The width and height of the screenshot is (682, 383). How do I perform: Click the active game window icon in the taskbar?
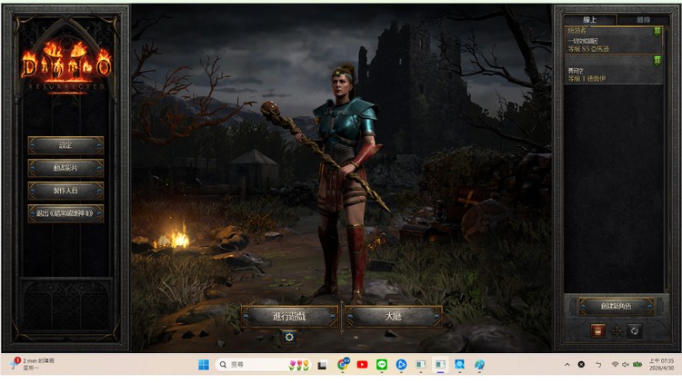pos(440,365)
